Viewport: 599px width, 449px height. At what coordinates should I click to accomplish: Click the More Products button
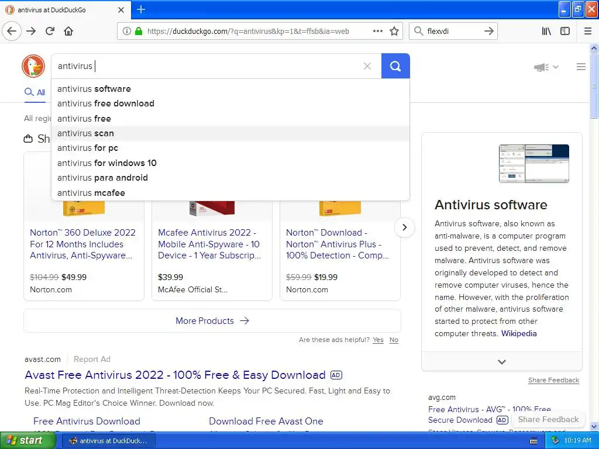tap(212, 321)
